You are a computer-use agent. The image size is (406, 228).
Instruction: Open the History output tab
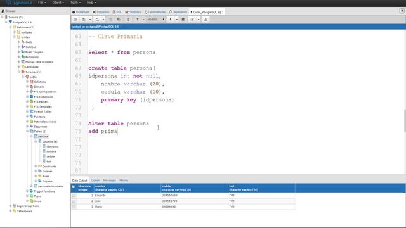tap(124, 180)
